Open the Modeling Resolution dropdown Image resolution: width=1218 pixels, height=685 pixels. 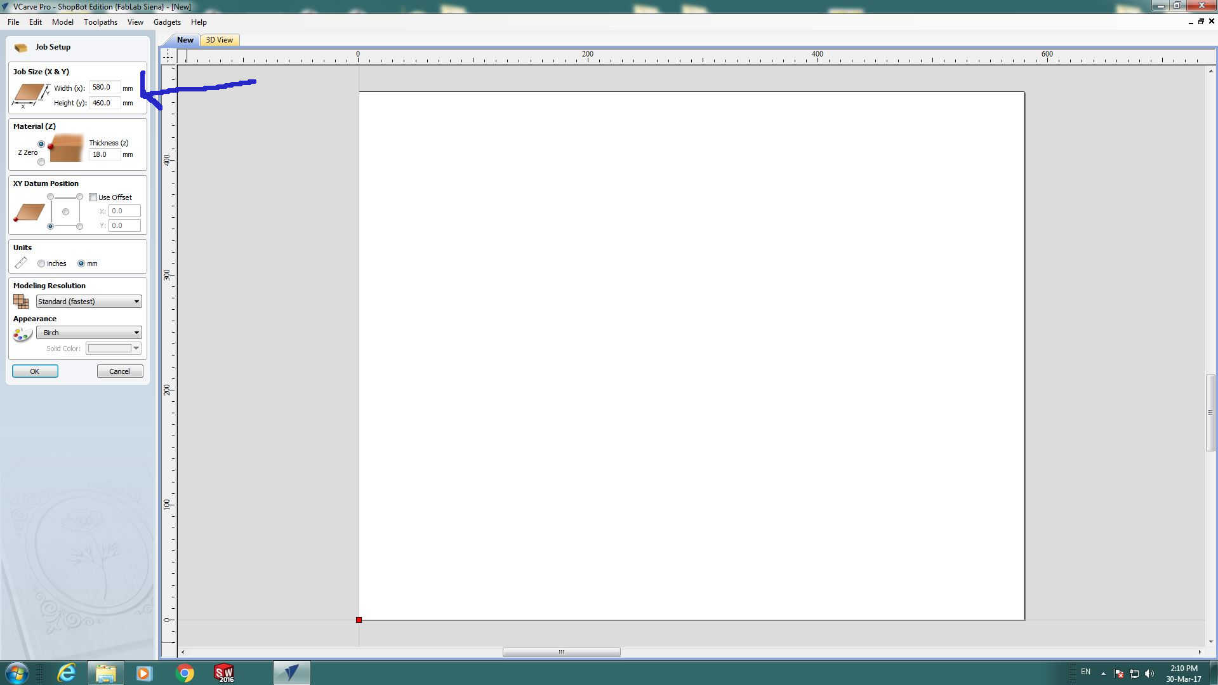click(x=89, y=302)
